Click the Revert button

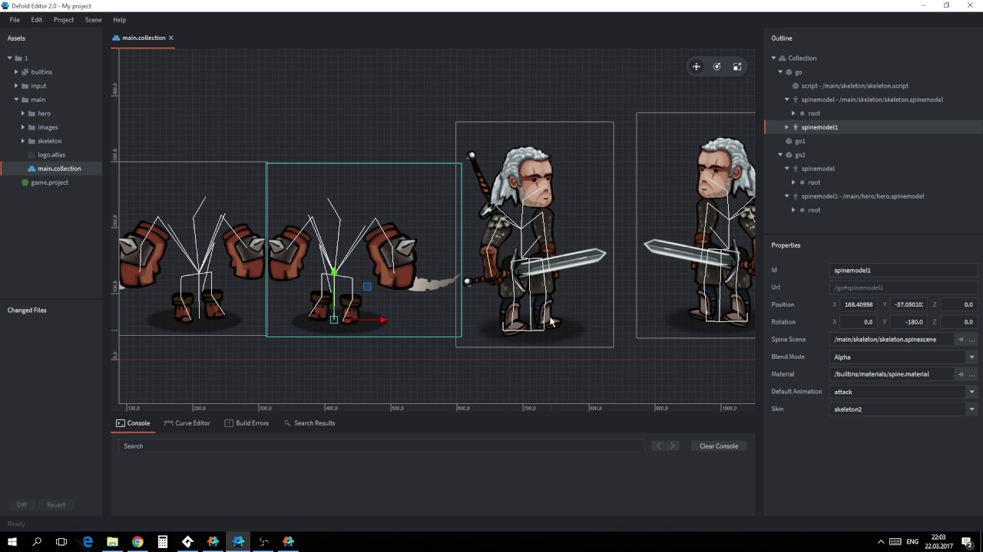tap(56, 505)
